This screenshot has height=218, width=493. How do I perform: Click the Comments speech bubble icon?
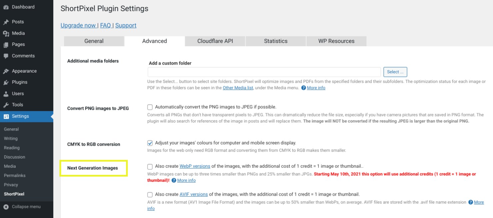click(6, 56)
